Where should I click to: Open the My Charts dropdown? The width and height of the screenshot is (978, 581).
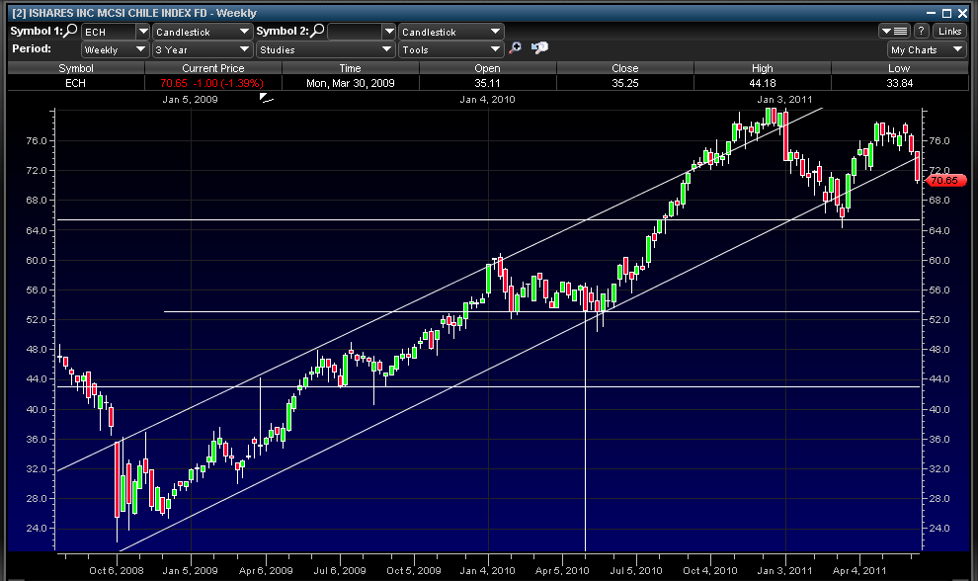pos(927,49)
